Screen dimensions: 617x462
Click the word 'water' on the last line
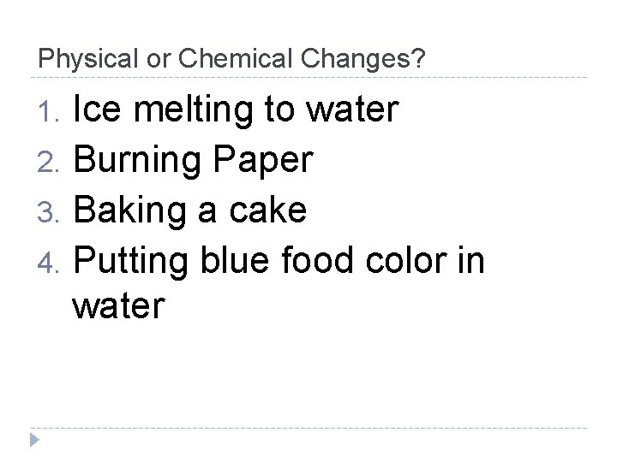coord(118,306)
